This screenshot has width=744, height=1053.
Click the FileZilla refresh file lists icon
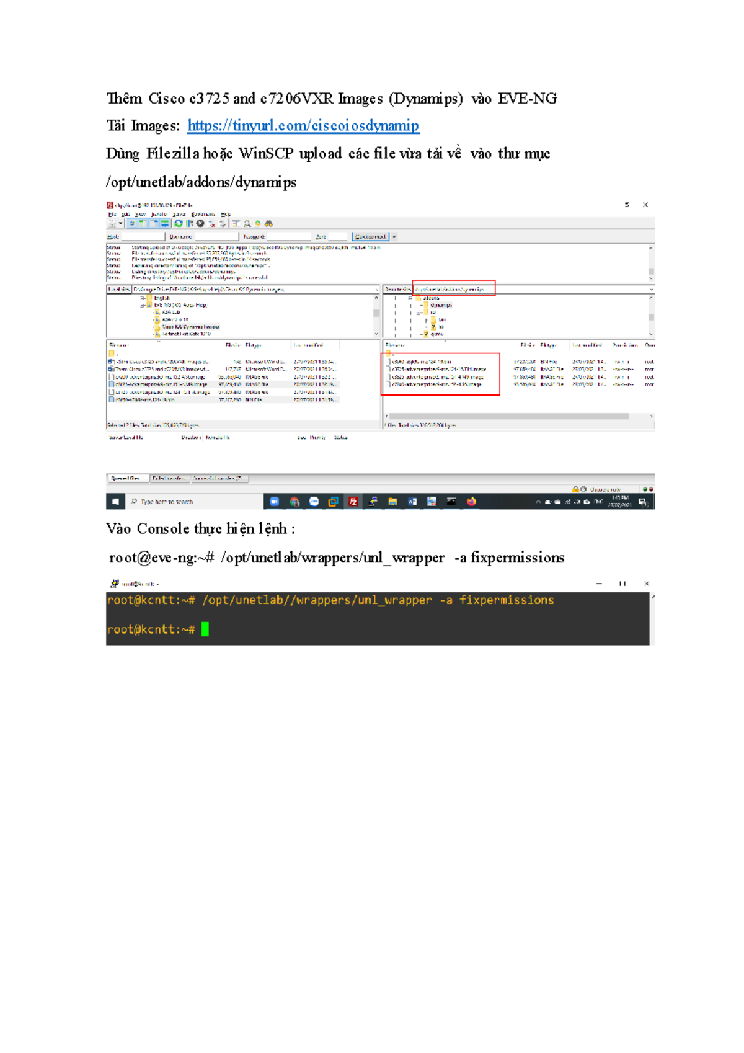[x=179, y=224]
